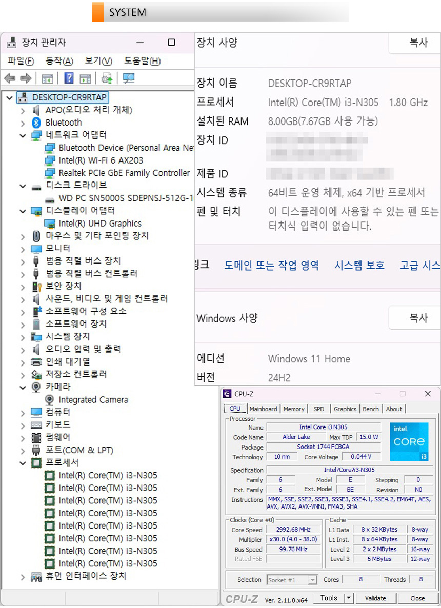Select the Intel(R) UHD Graphics device
Viewport: 441px width, 608px height.
point(99,224)
